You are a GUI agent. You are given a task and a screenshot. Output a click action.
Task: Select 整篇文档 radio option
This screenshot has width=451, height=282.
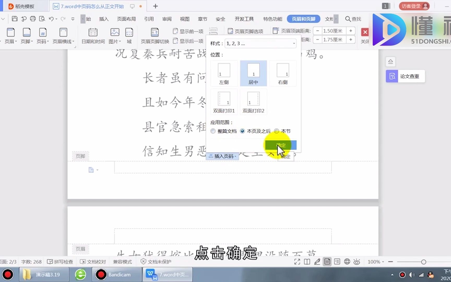(213, 131)
